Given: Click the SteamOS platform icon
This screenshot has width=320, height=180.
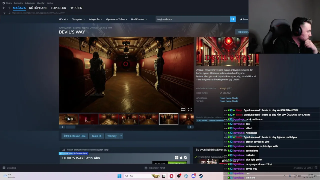Looking at the screenshot, I should (185, 158).
